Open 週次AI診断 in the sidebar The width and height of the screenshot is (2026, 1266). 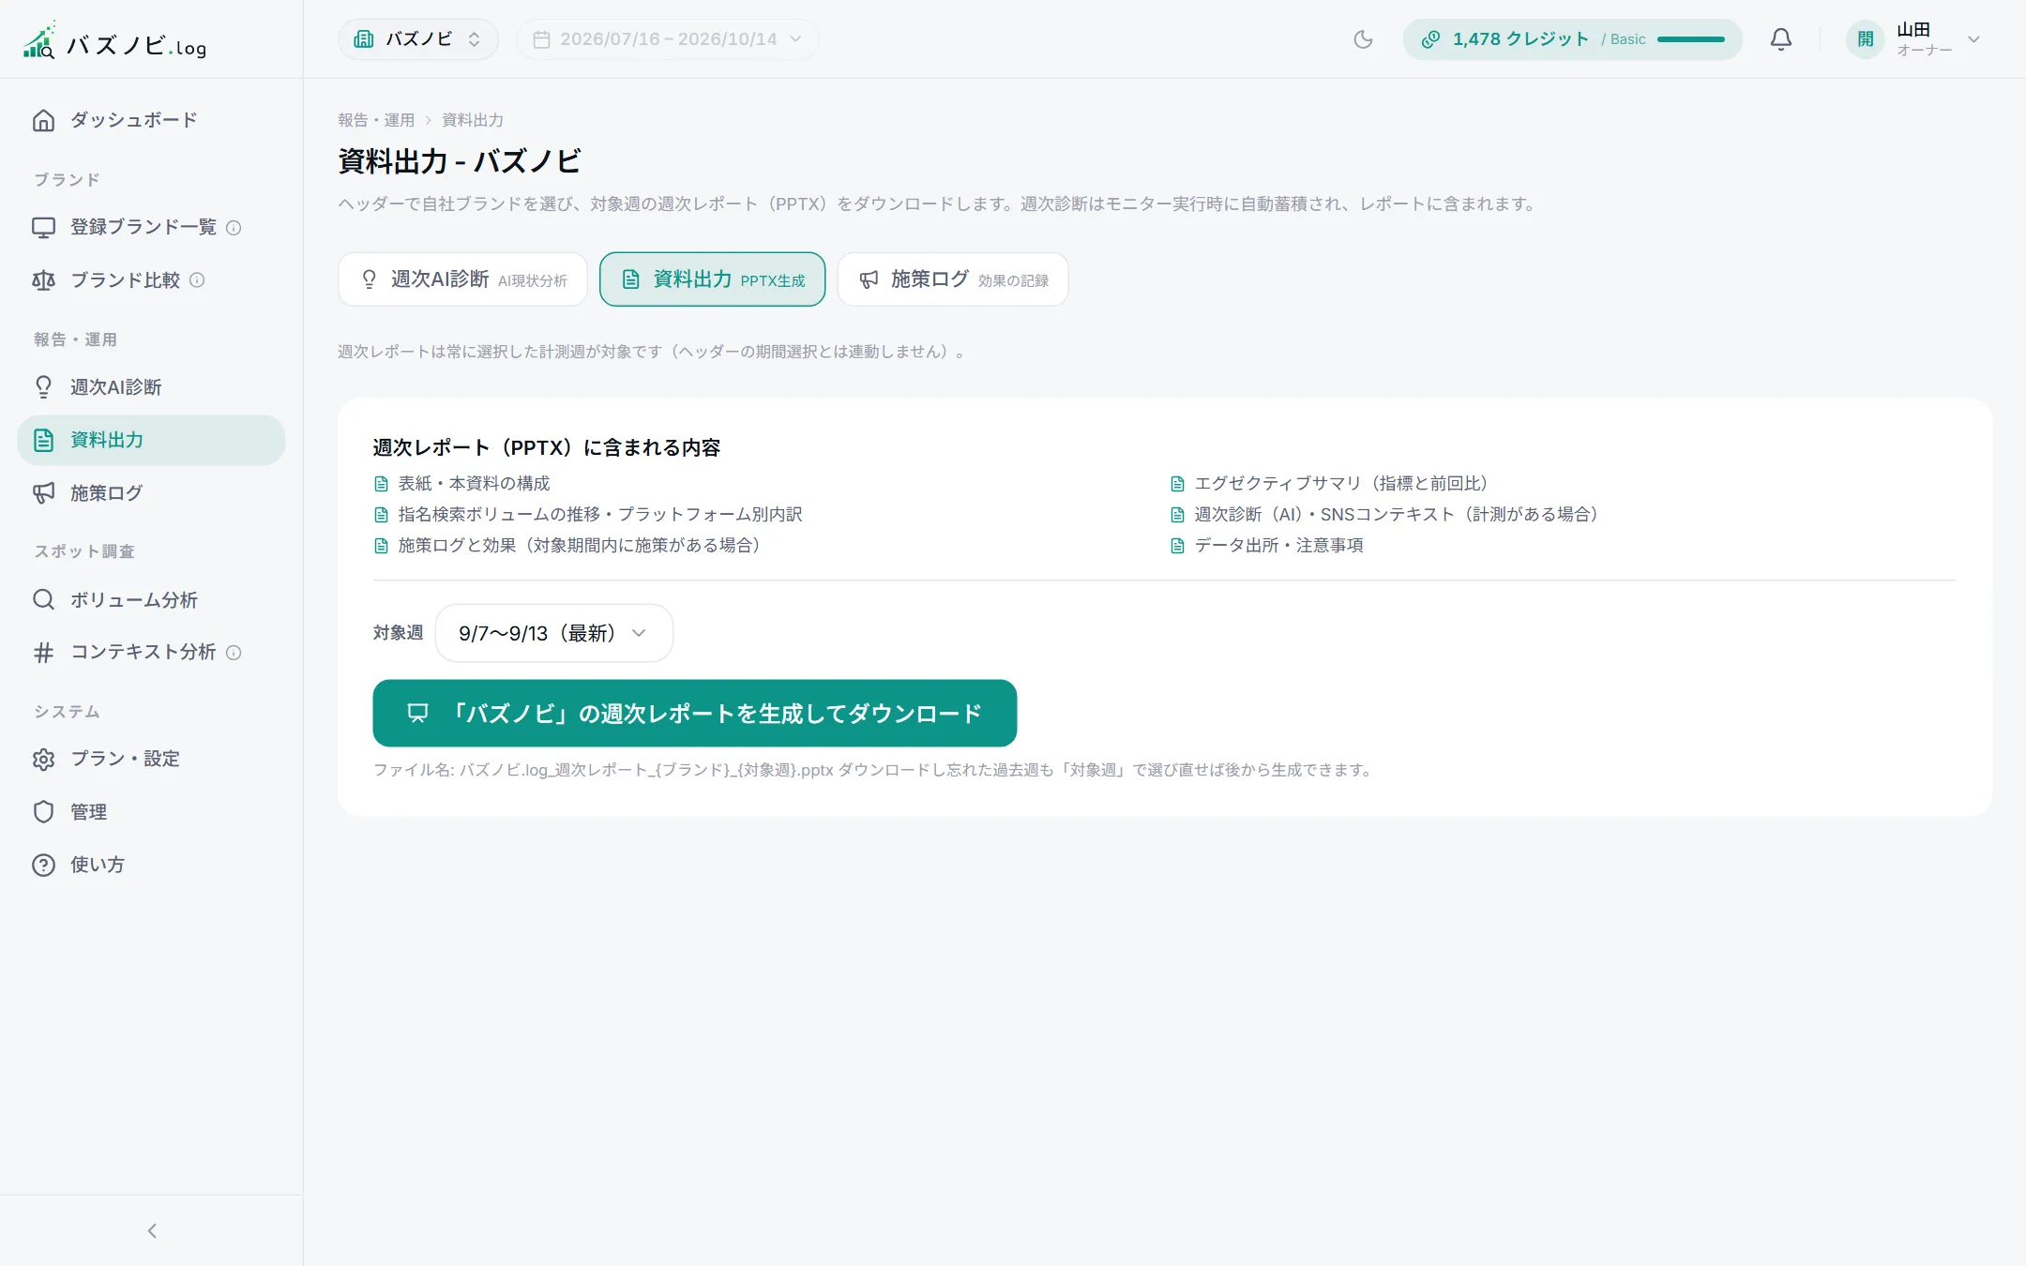pos(151,387)
